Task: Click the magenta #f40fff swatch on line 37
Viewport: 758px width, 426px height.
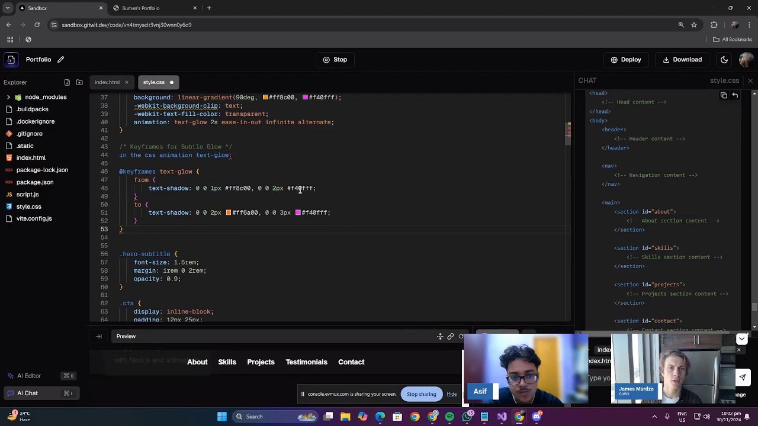Action: [x=305, y=98]
